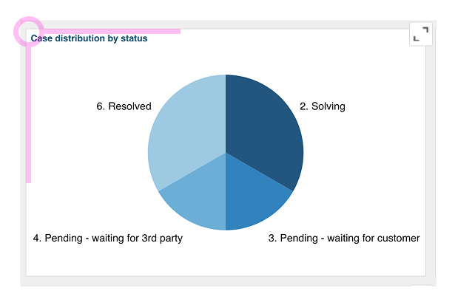This screenshot has height=305, width=455.
Task: Click the 'Case distribution by status' title
Action: (89, 38)
